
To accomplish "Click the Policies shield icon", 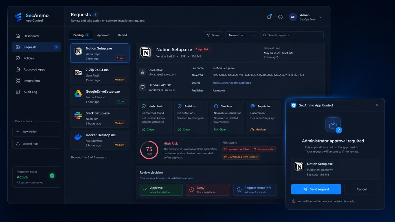I will point(18,58).
